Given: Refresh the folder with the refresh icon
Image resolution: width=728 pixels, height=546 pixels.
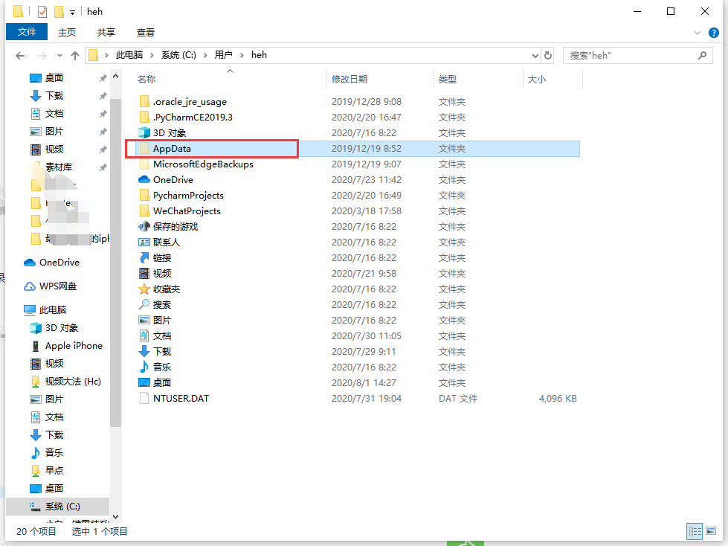Looking at the screenshot, I should pos(548,54).
